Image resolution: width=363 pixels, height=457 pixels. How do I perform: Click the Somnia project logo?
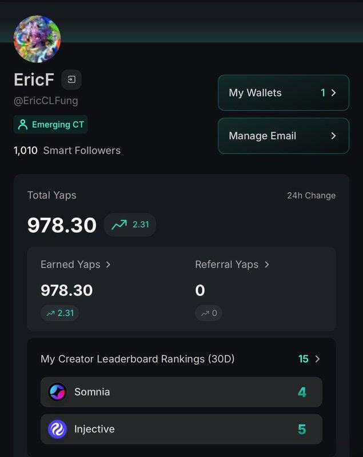tap(57, 392)
